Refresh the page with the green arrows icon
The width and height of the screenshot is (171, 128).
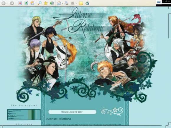[26, 3]
